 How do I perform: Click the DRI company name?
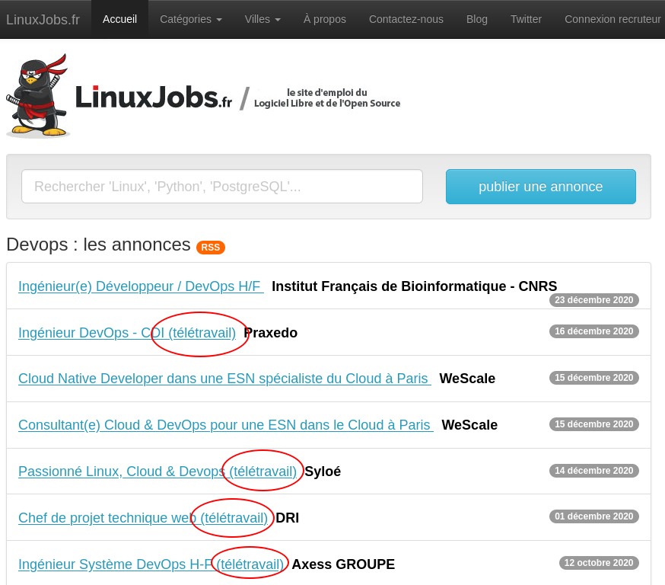point(287,517)
